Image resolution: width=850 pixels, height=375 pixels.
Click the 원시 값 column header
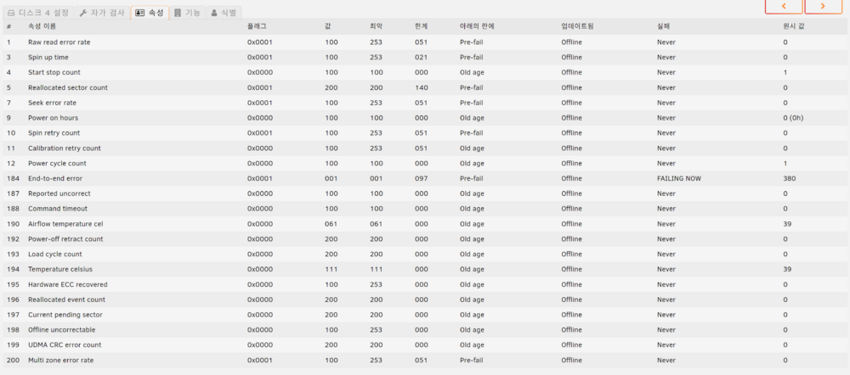tap(794, 26)
